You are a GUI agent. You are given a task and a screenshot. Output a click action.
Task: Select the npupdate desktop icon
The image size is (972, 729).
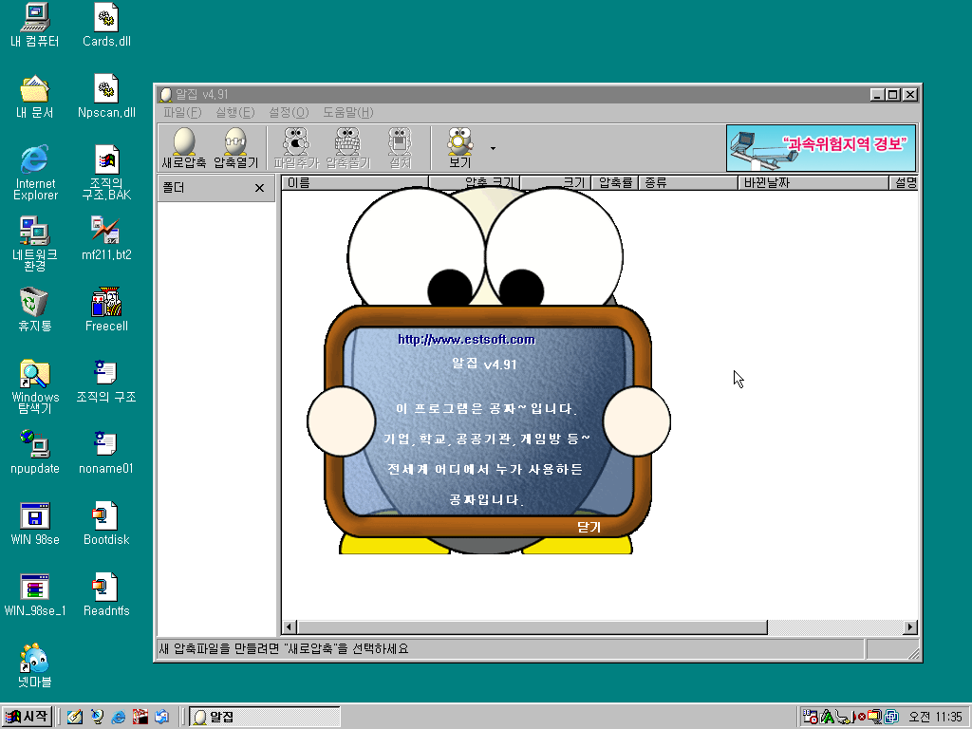pyautogui.click(x=35, y=453)
